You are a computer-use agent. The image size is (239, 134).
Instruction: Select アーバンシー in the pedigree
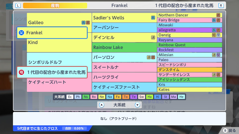coord(124,28)
